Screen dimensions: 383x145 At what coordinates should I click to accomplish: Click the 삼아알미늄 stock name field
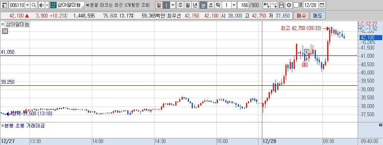pyautogui.click(x=70, y=5)
